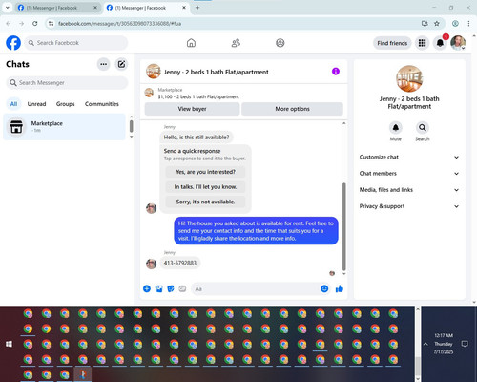
Task: Select the All chats filter tab
Action: coord(13,104)
